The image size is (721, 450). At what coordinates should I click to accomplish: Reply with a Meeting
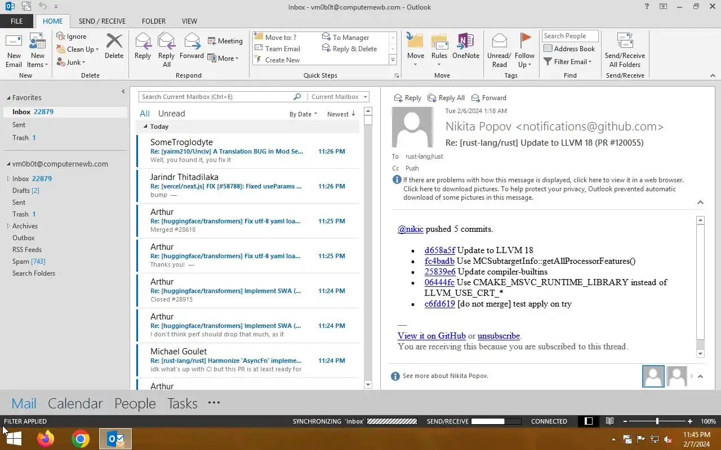point(225,41)
